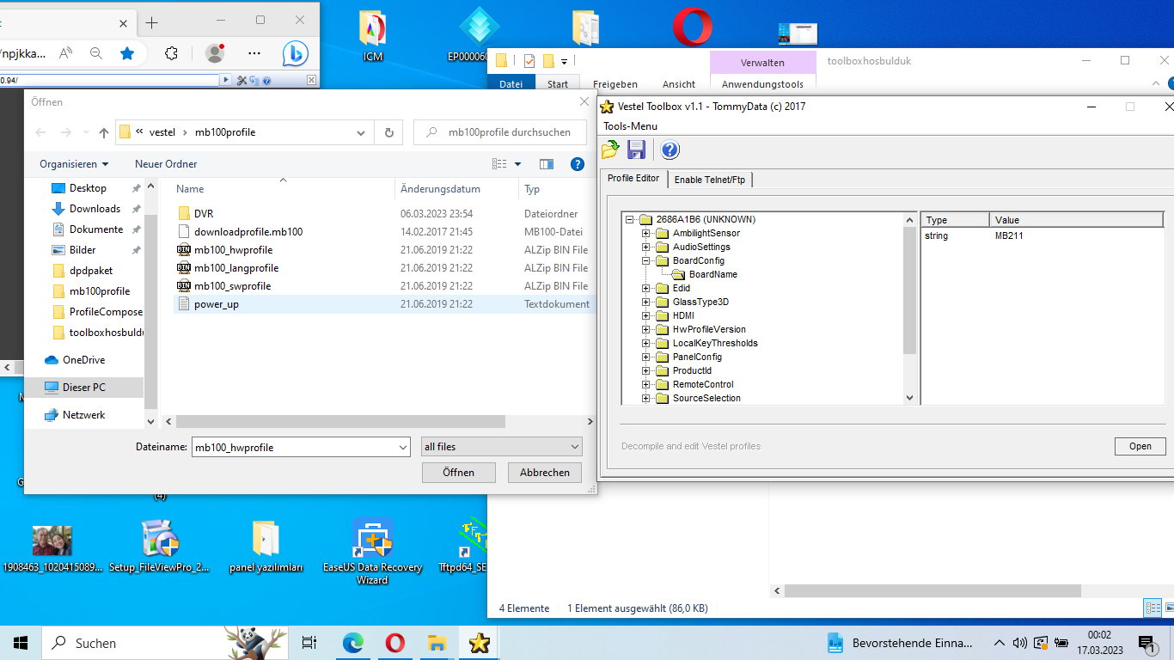Viewport: 1174px width, 660px height.
Task: Zoom out magnifier icon in Edge address bar
Action: pyautogui.click(x=96, y=53)
